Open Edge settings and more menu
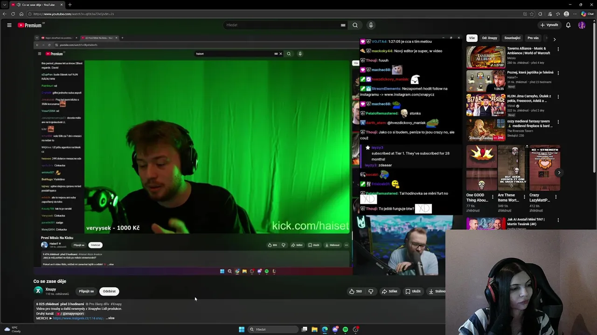 [x=575, y=14]
